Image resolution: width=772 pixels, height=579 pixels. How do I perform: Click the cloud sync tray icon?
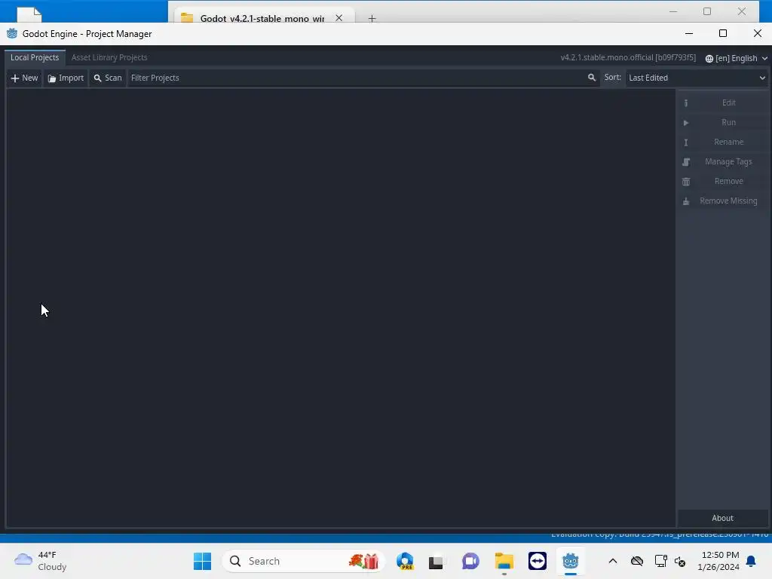637,561
